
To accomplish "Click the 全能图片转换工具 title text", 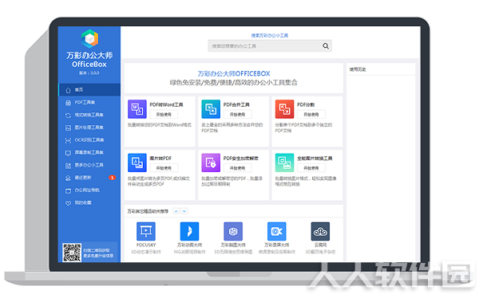I will tap(315, 159).
